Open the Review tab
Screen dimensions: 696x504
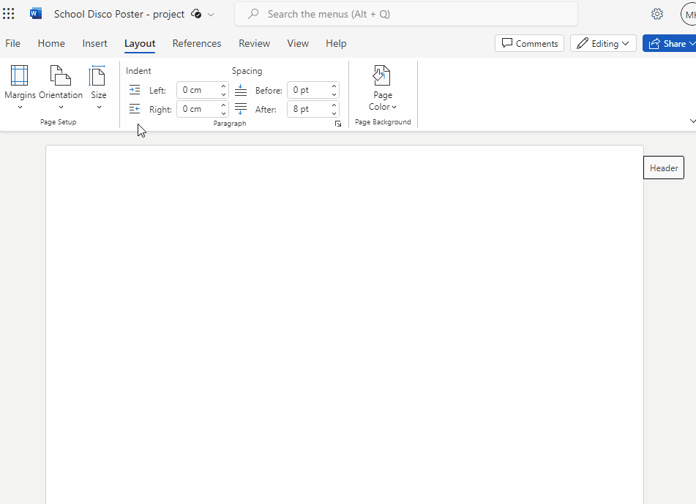click(255, 43)
